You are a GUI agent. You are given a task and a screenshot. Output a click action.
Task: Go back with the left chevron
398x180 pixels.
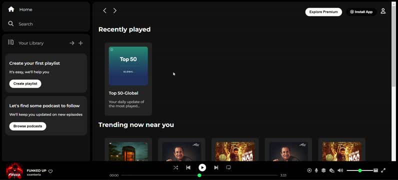pos(104,10)
